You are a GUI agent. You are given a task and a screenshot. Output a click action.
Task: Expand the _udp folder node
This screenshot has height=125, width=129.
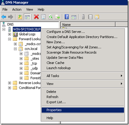point(21,68)
